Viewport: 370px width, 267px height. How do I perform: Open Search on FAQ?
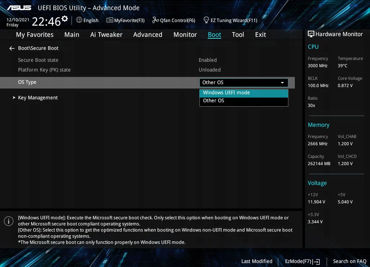point(349,261)
